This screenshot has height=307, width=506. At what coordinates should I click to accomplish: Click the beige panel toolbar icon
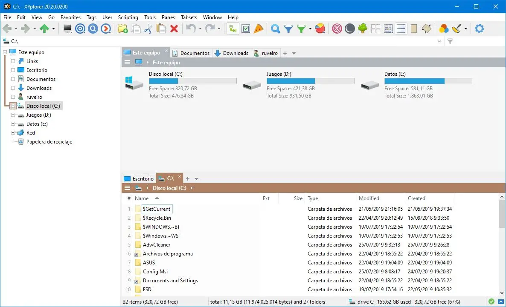point(414,29)
